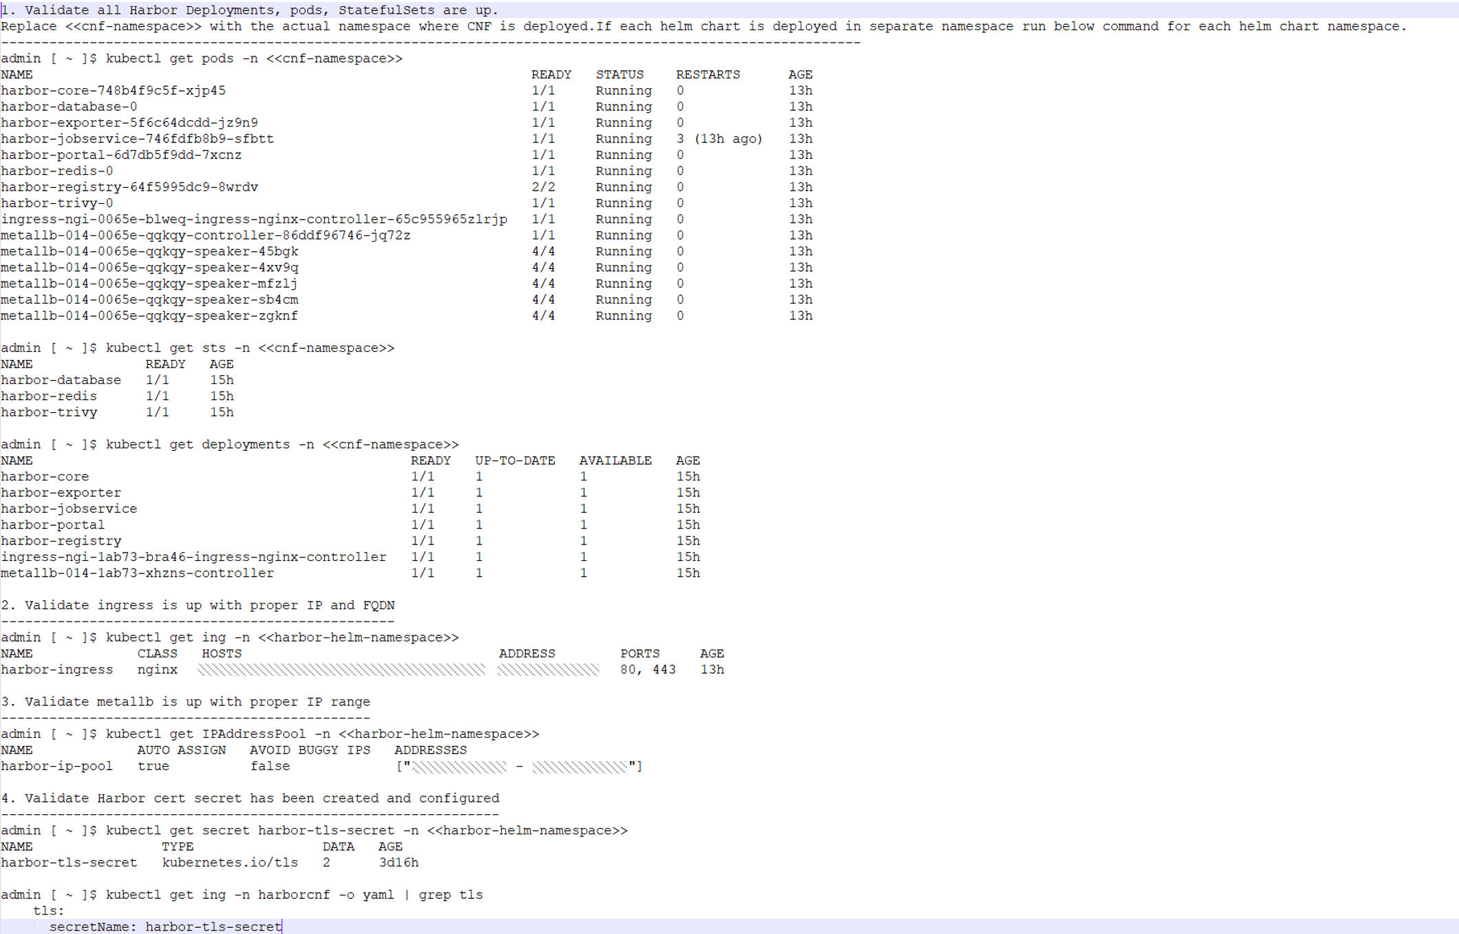Click pod metallb speaker-mfzlj
Screen dimensions: 1459x934
(149, 284)
